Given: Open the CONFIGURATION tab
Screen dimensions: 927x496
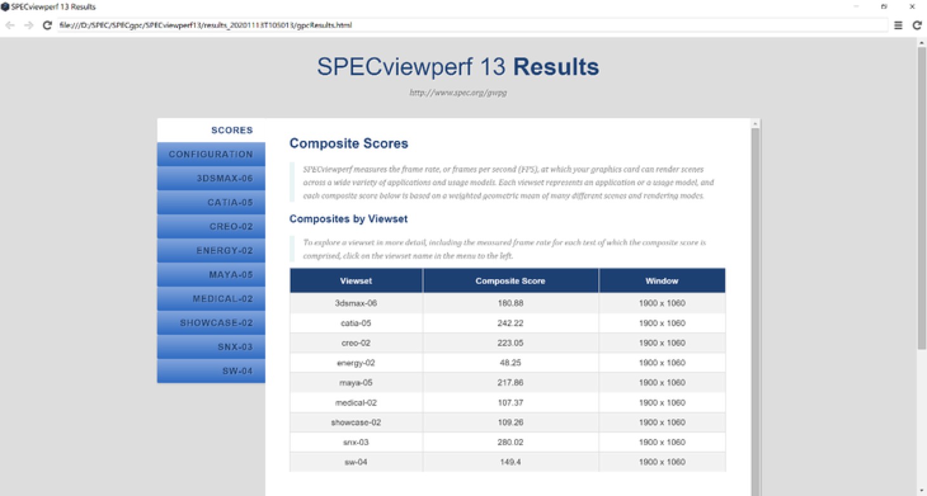Looking at the screenshot, I should [x=211, y=154].
